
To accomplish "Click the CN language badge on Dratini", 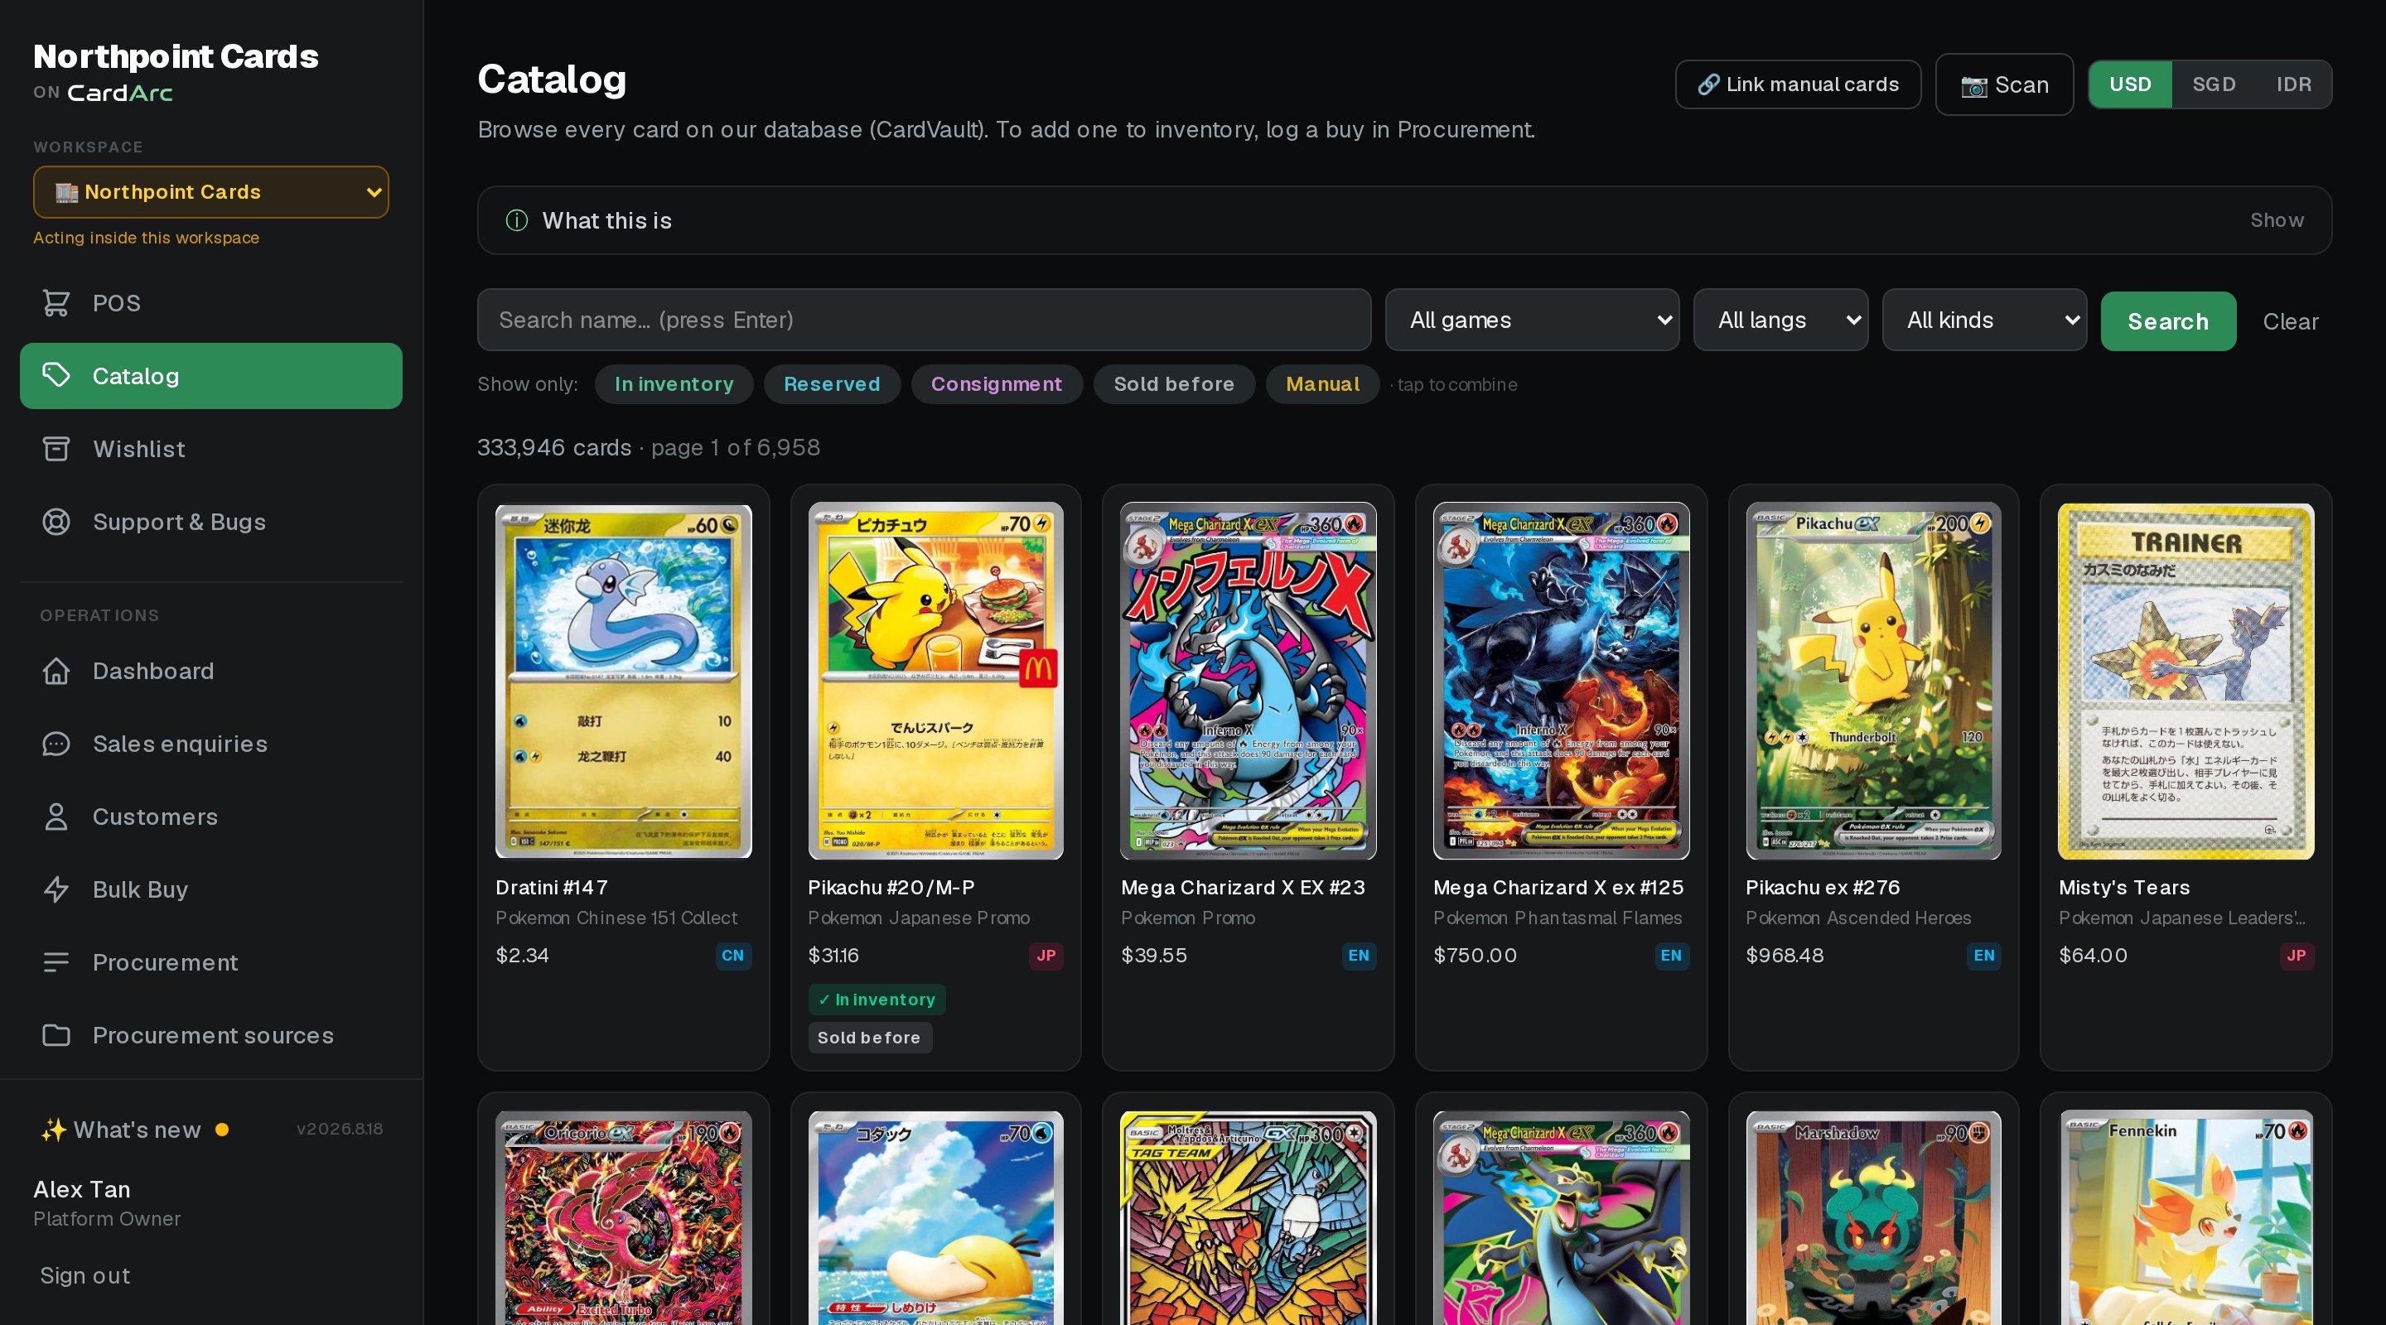I will [732, 956].
